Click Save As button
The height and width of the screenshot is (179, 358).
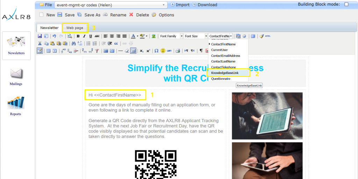click(x=89, y=15)
